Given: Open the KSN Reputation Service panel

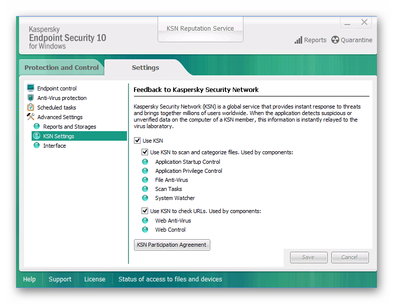Looking at the screenshot, I should (200, 29).
